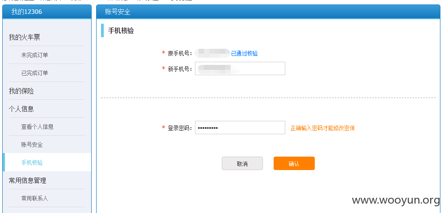Expand 个人信息 section
This screenshot has height=213, width=444.
click(x=21, y=109)
